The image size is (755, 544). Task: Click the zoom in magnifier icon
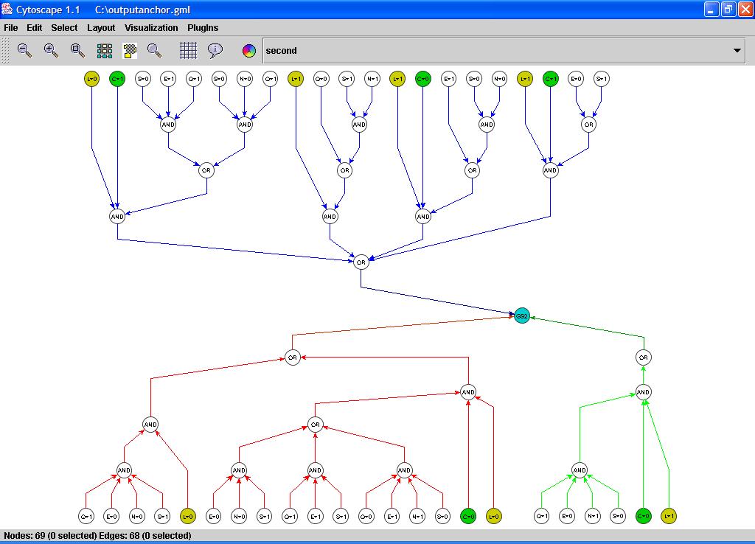point(51,50)
